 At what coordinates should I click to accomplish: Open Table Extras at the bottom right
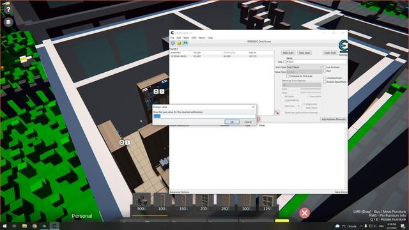341,192
